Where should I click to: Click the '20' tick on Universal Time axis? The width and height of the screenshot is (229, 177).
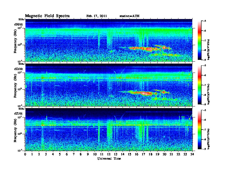[x=165, y=154]
